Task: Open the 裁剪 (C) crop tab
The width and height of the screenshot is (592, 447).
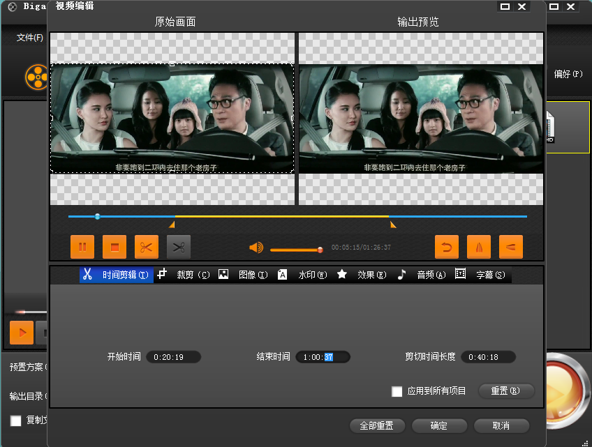Action: tap(184, 275)
